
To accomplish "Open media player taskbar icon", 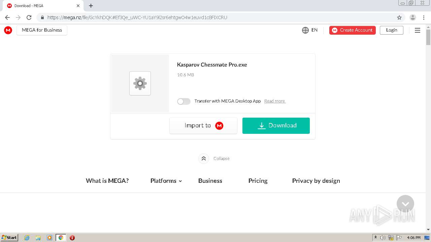I will (x=49, y=238).
